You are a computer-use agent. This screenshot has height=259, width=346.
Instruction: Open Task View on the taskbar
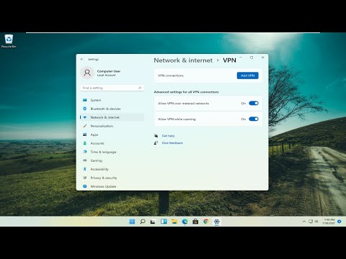[x=153, y=222]
